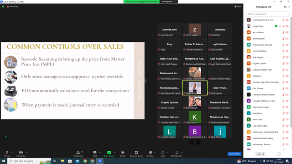Click the Unmute microphone icon

click(7, 153)
